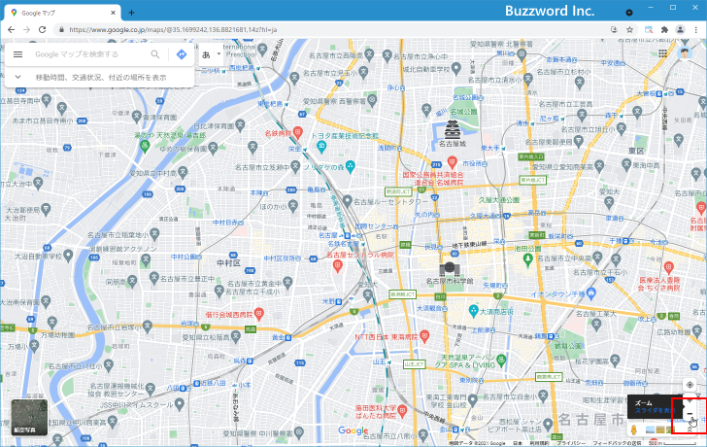Open the Google apps grid
Image resolution: width=707 pixels, height=447 pixels.
[662, 52]
